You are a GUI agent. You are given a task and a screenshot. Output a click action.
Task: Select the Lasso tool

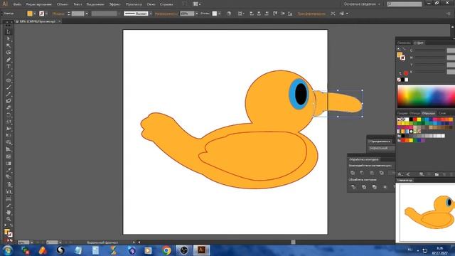pyautogui.click(x=9, y=53)
